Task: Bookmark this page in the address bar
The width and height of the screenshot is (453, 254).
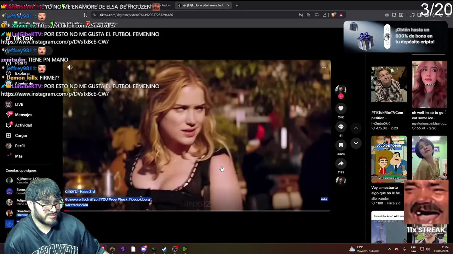Action: [x=85, y=15]
